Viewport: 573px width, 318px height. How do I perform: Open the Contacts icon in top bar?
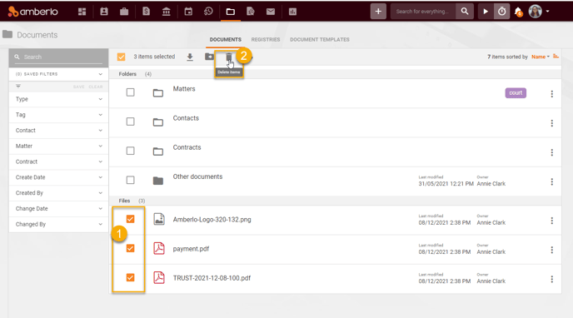pyautogui.click(x=104, y=12)
